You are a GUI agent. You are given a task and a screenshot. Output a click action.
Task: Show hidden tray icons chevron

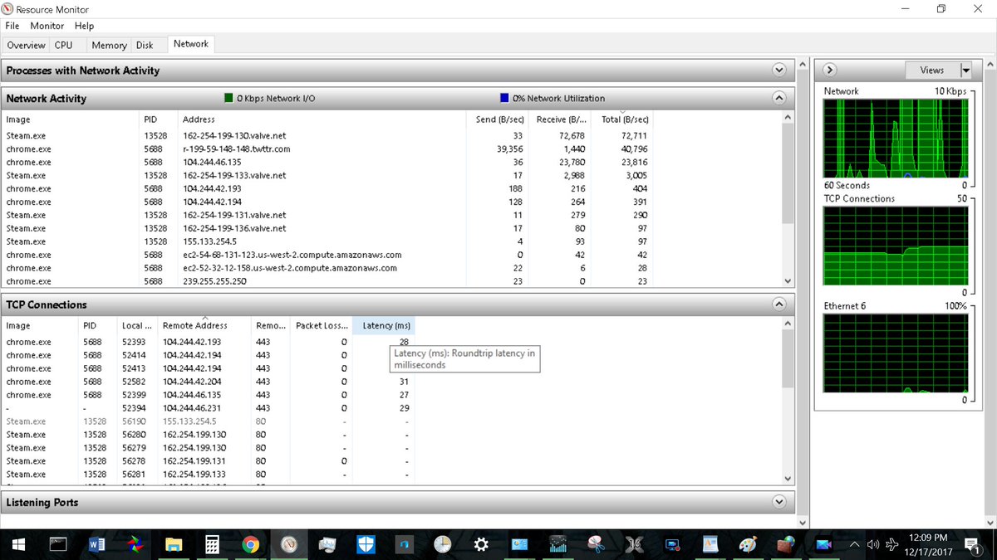coord(855,545)
